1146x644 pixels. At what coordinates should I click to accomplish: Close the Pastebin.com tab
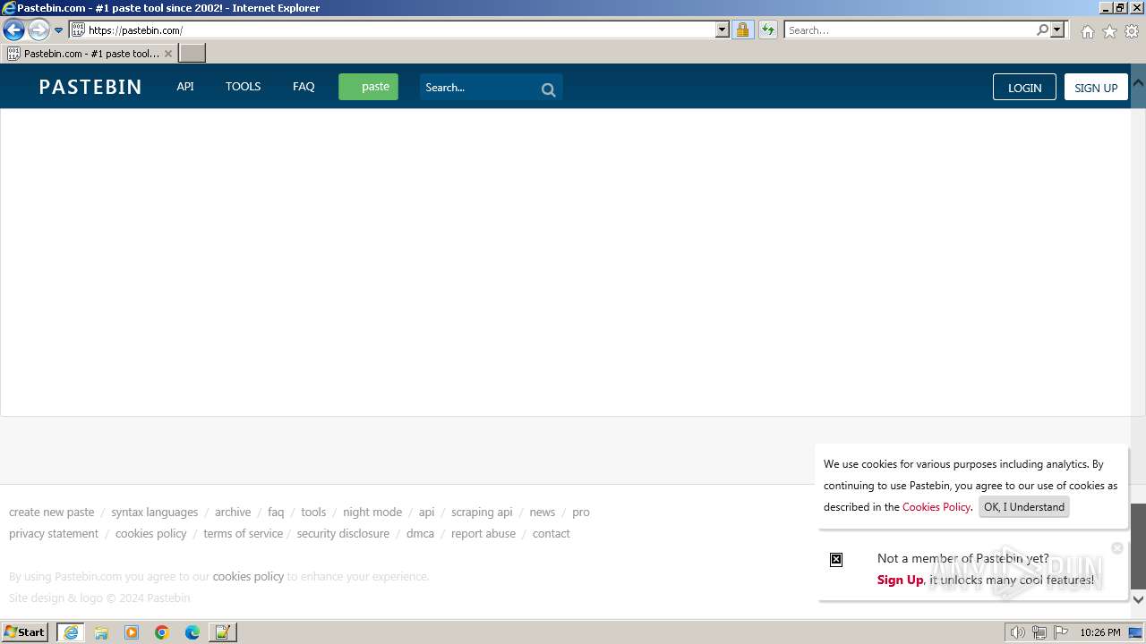tap(167, 54)
